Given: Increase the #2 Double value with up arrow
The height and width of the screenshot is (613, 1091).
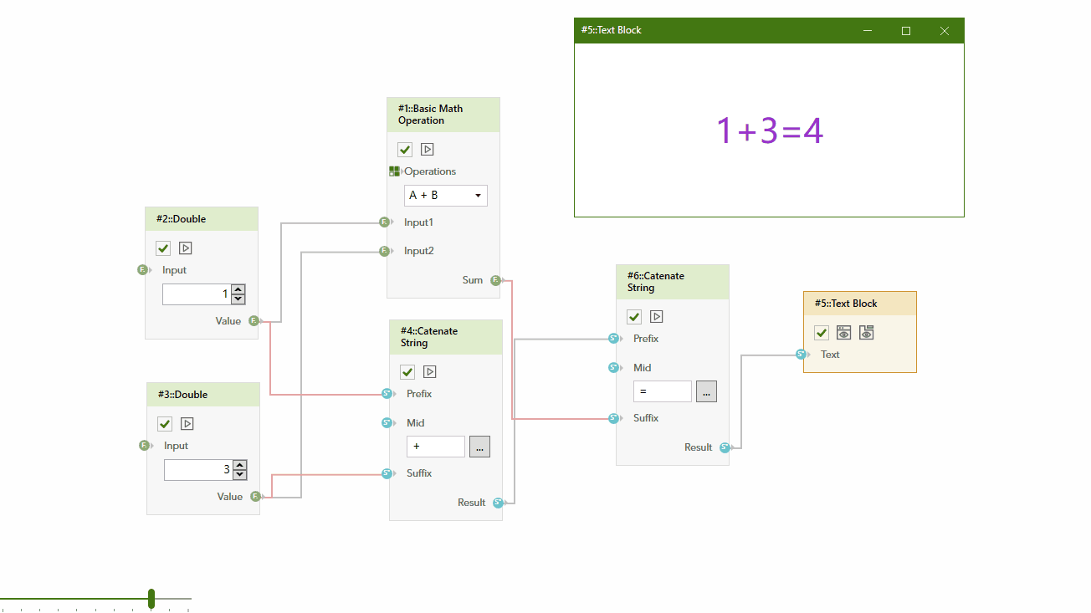Looking at the screenshot, I should 238,289.
